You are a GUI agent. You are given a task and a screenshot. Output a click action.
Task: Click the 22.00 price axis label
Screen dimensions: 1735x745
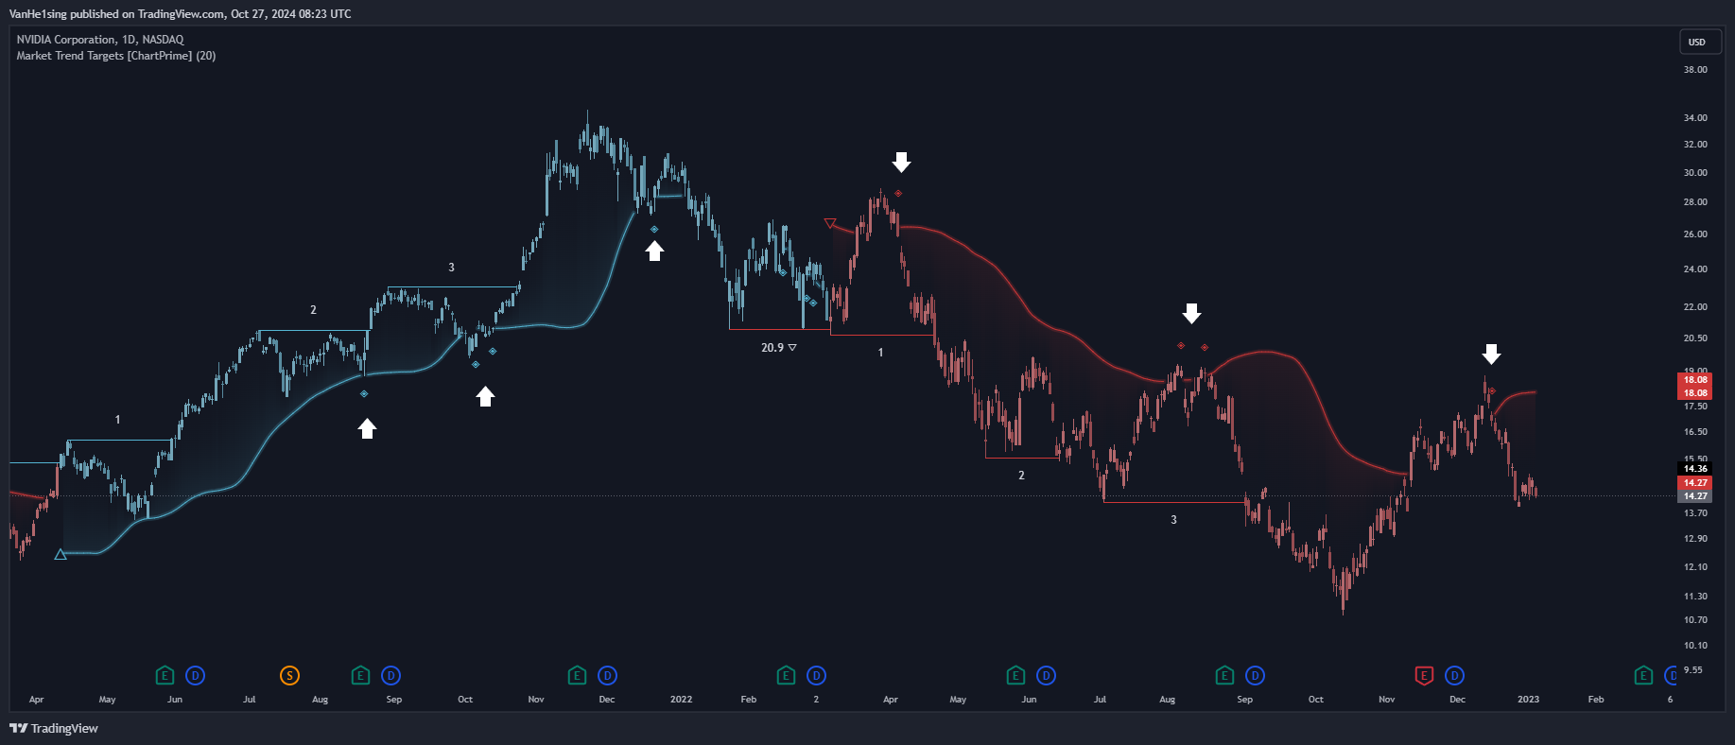[x=1695, y=307]
